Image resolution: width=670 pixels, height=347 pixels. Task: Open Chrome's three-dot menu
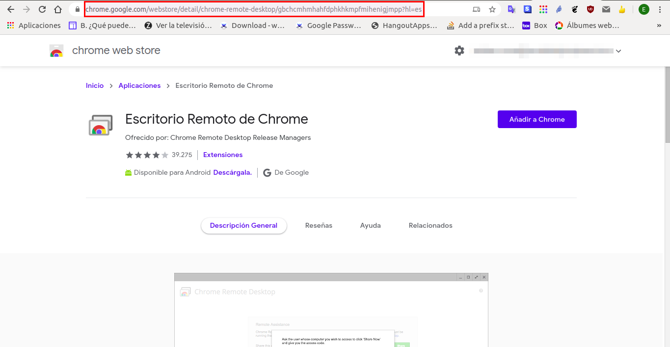660,9
